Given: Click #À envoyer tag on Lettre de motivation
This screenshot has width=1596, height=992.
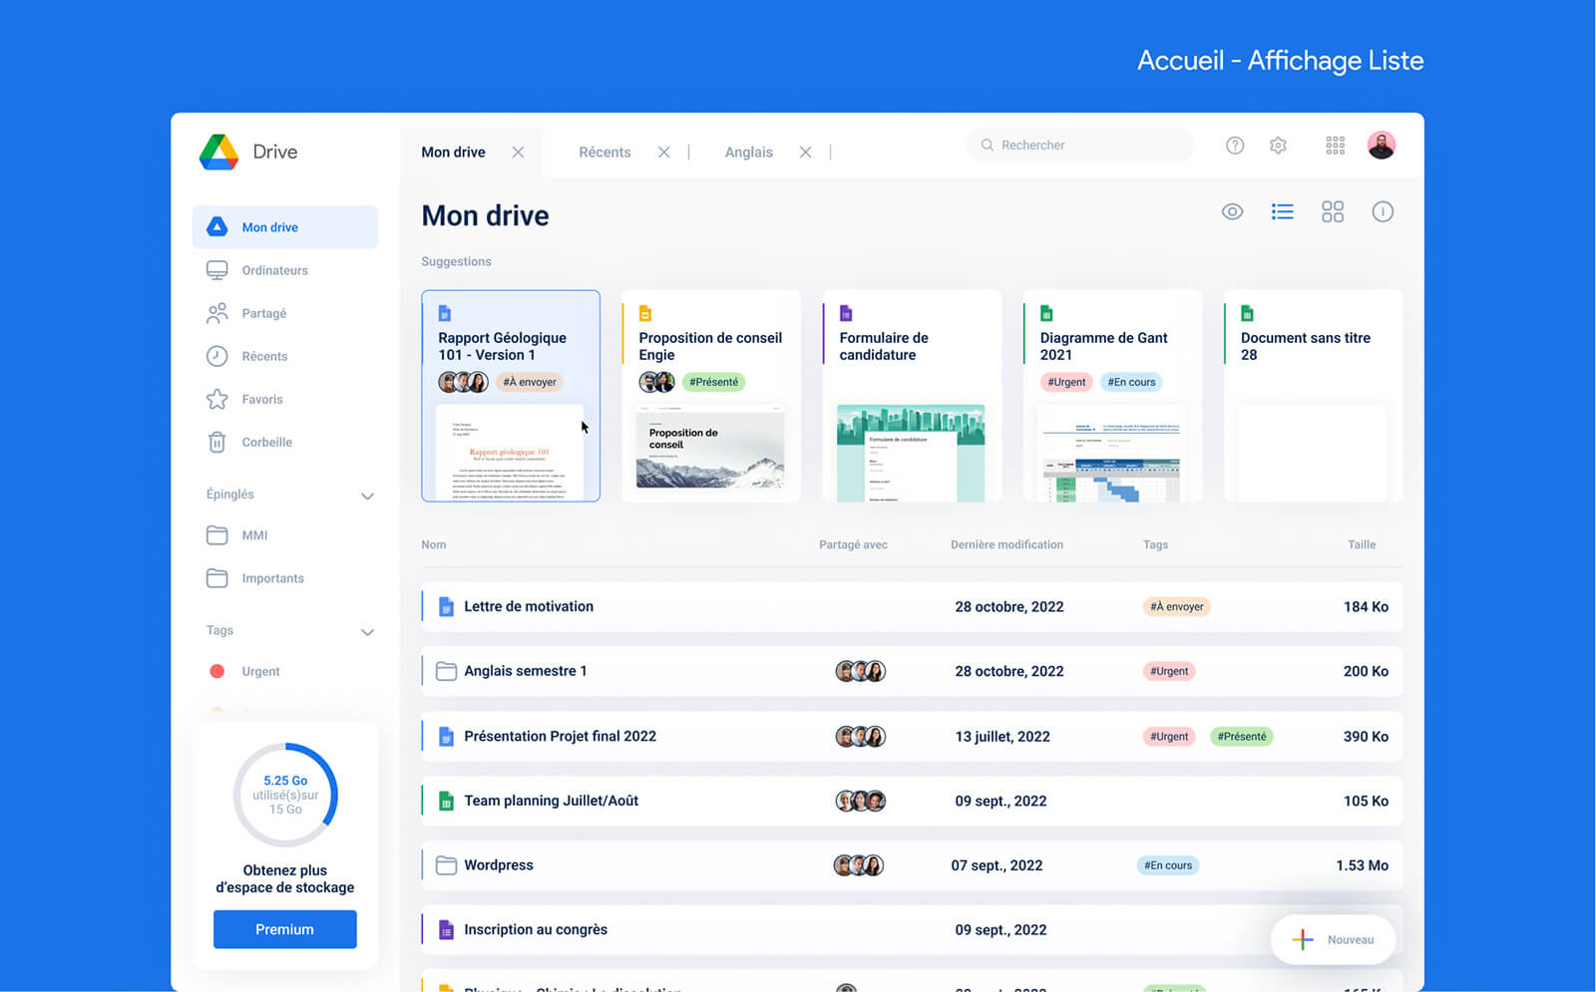Looking at the screenshot, I should pyautogui.click(x=1176, y=606).
